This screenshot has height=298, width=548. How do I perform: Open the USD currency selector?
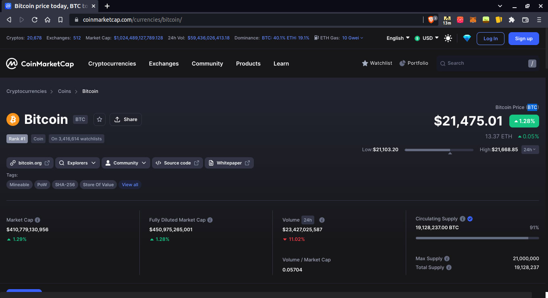tap(427, 38)
